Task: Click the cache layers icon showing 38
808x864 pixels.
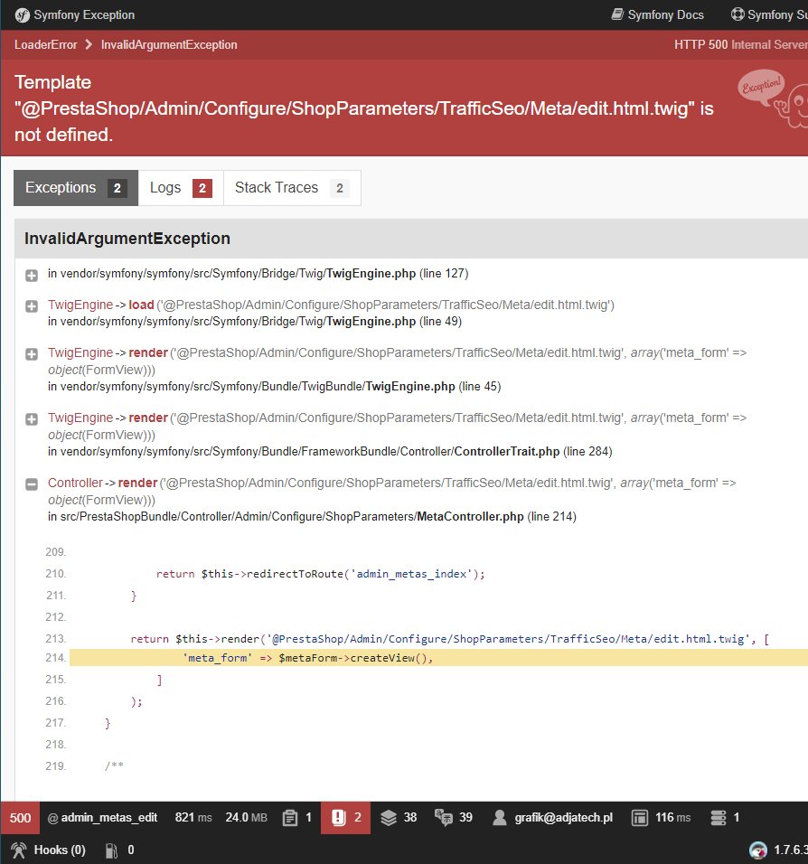Action: tap(389, 818)
